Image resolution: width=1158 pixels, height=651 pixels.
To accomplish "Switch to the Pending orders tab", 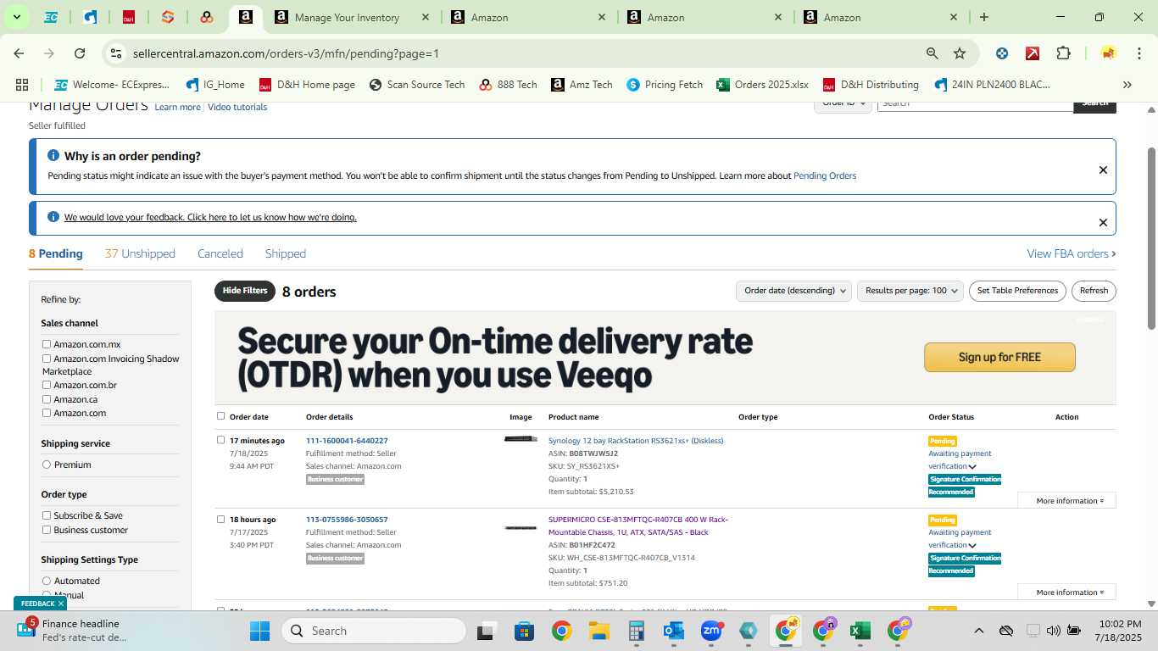I will (56, 253).
